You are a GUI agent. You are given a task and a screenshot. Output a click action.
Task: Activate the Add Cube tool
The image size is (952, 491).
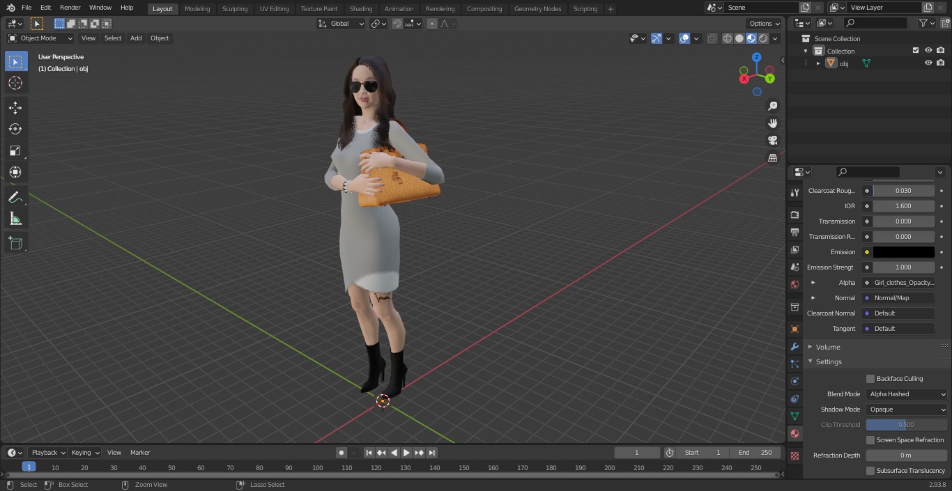(15, 243)
